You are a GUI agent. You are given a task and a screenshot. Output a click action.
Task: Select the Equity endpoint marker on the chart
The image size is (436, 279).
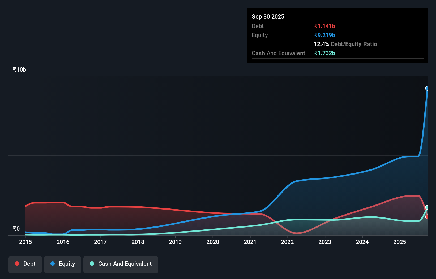click(x=426, y=88)
